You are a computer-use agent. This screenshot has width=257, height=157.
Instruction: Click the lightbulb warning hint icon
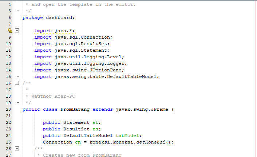point(10,31)
